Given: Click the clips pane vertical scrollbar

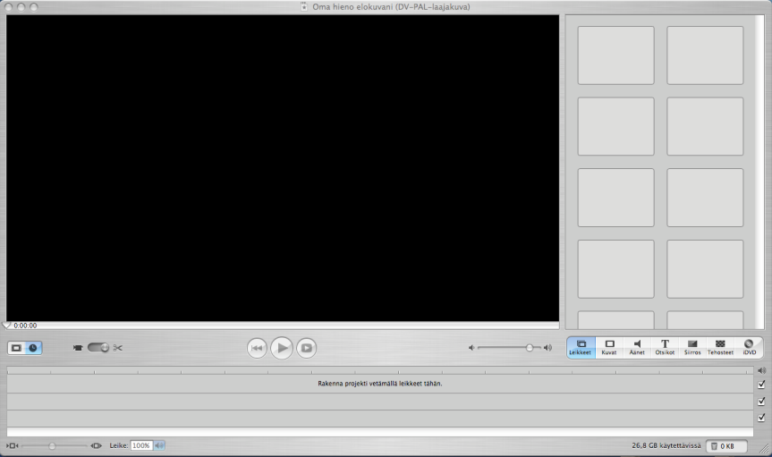Looking at the screenshot, I should tap(759, 172).
